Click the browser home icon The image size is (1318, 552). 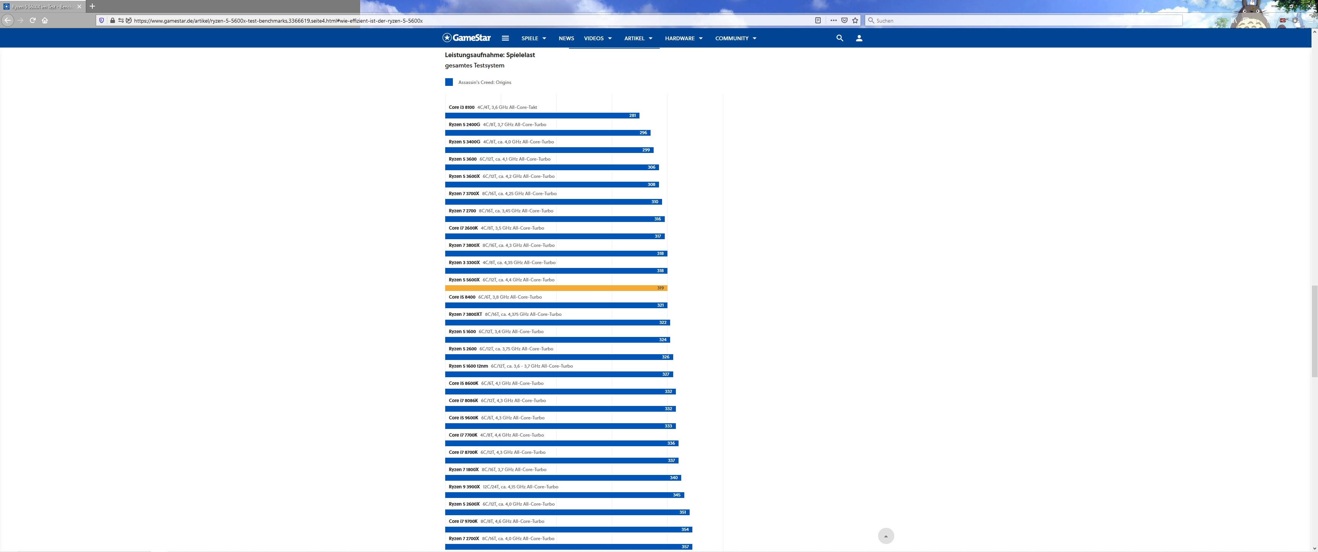pos(45,20)
